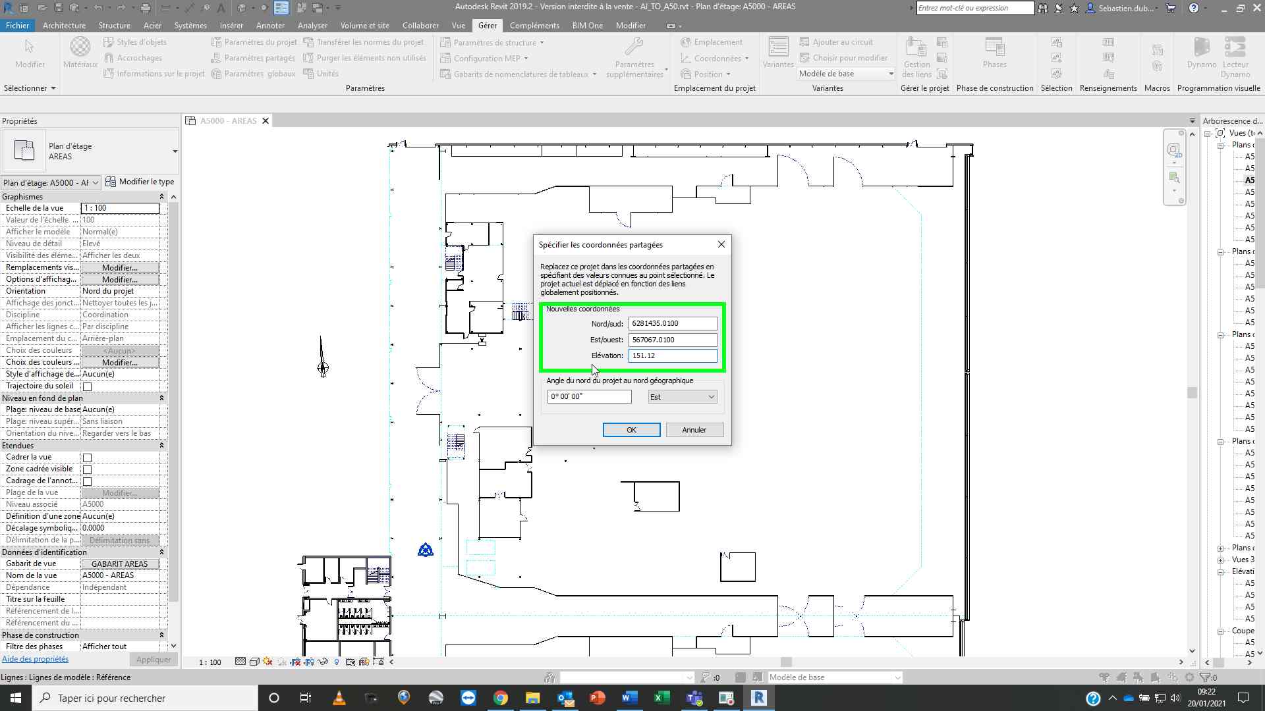Click Emplacement tool in ribbon
Image resolution: width=1265 pixels, height=711 pixels.
tap(712, 42)
